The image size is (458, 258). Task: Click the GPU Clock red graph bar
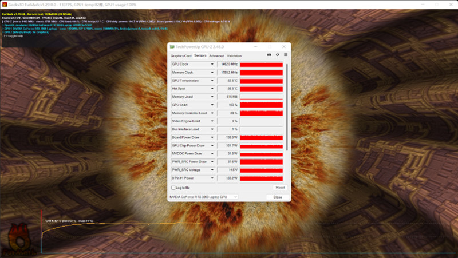point(262,64)
